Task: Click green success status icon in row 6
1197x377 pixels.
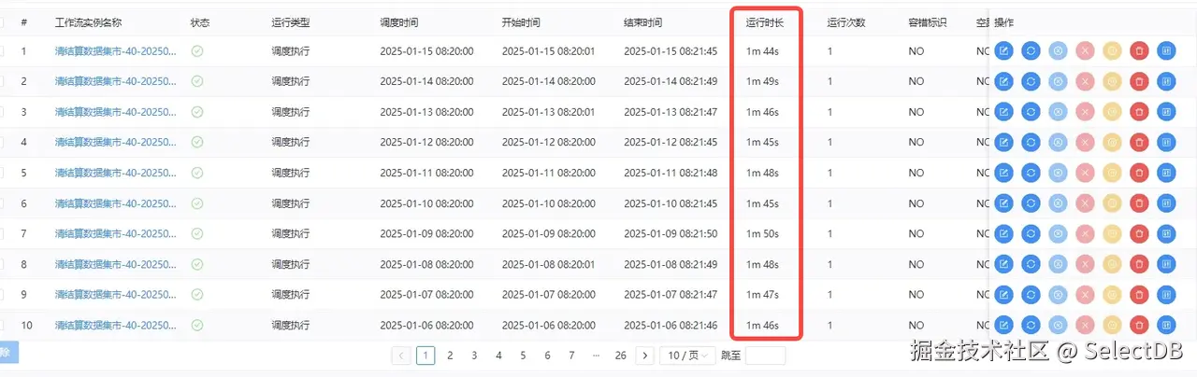Action: pos(197,203)
